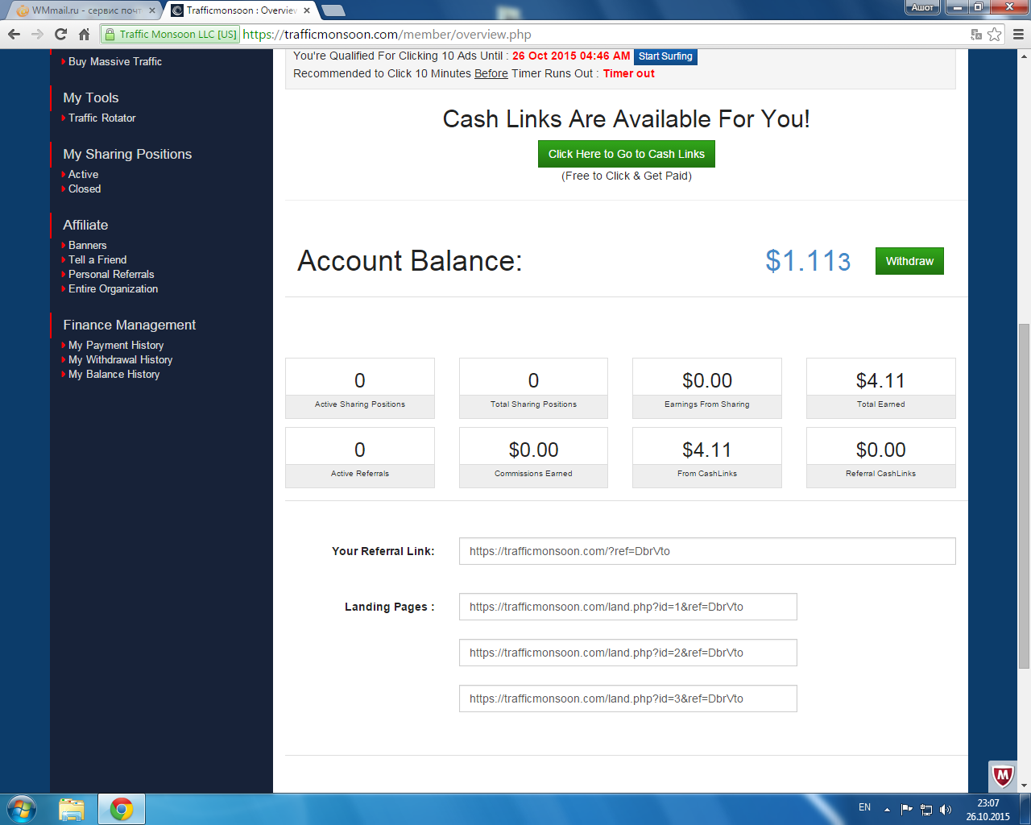View Closed sharing positions link

coord(84,189)
